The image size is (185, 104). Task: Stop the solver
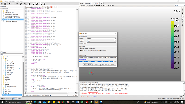coord(17,4)
